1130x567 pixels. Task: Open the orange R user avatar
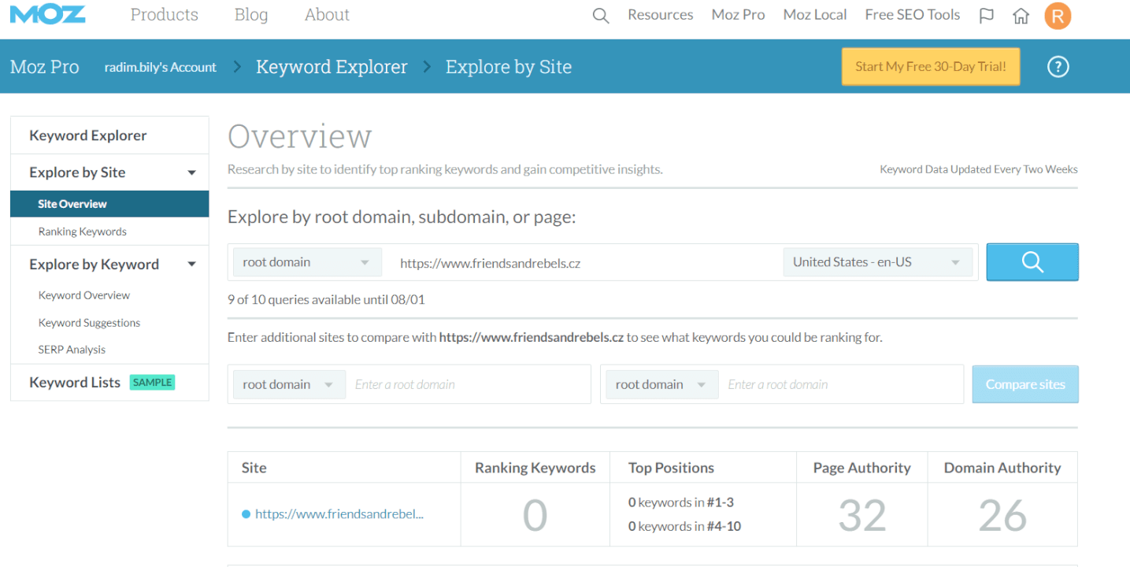point(1058,16)
